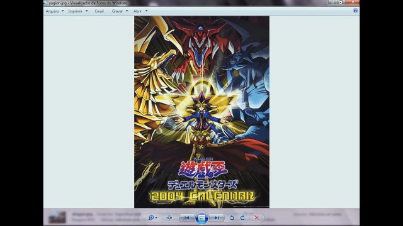Expand the Gravar dropdown arrow

[127, 11]
